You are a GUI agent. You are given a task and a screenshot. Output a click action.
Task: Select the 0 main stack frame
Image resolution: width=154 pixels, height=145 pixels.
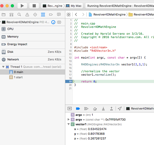(32, 72)
